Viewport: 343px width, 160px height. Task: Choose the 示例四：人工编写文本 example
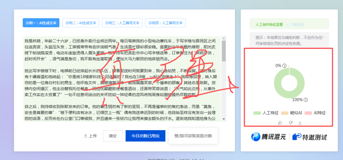click(x=165, y=23)
